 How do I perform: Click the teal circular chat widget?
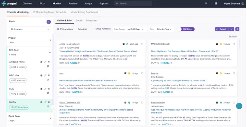click(239, 106)
